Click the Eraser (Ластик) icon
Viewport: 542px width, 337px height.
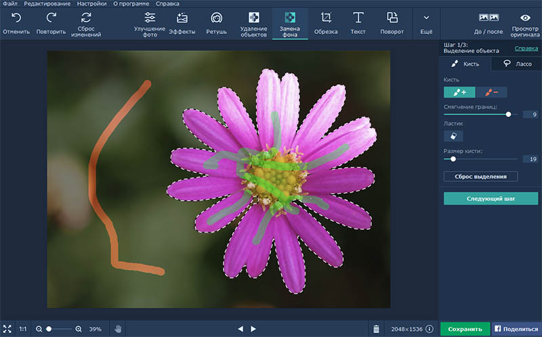[x=453, y=136]
